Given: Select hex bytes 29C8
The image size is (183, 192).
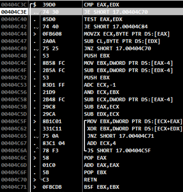Looking at the screenshot, I should 49,107.
